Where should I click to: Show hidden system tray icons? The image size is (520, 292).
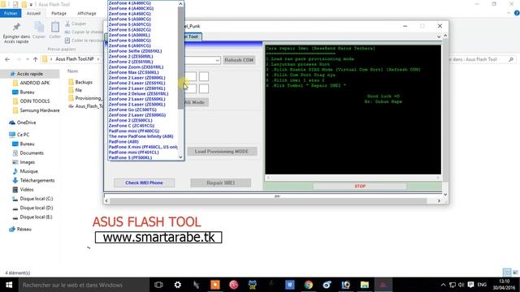443,285
